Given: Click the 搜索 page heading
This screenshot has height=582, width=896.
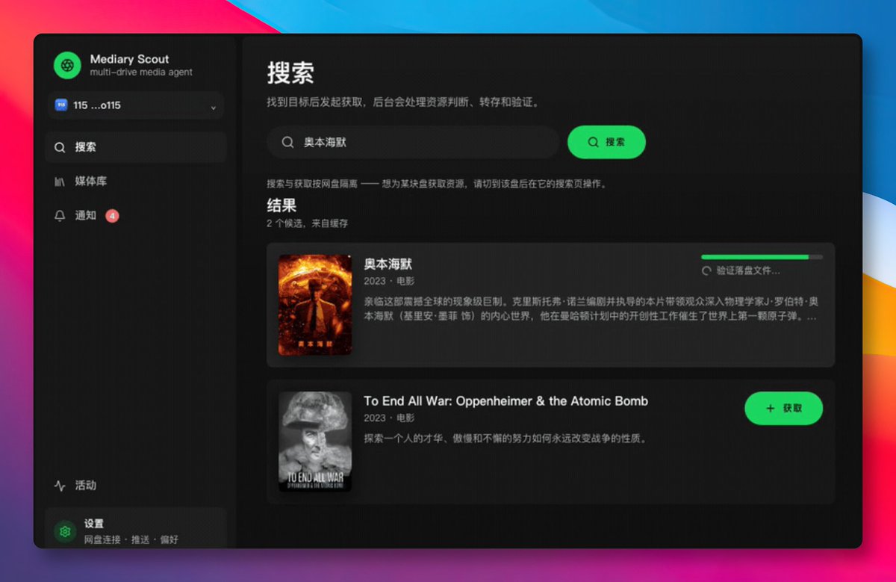Looking at the screenshot, I should (290, 73).
